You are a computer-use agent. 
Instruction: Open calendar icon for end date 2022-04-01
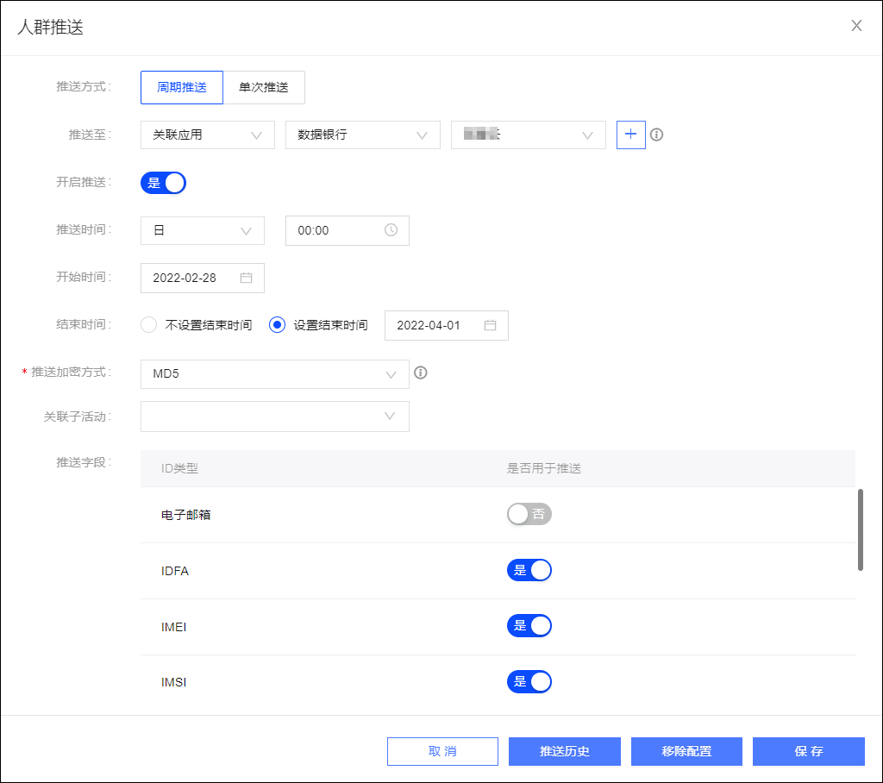pos(490,325)
